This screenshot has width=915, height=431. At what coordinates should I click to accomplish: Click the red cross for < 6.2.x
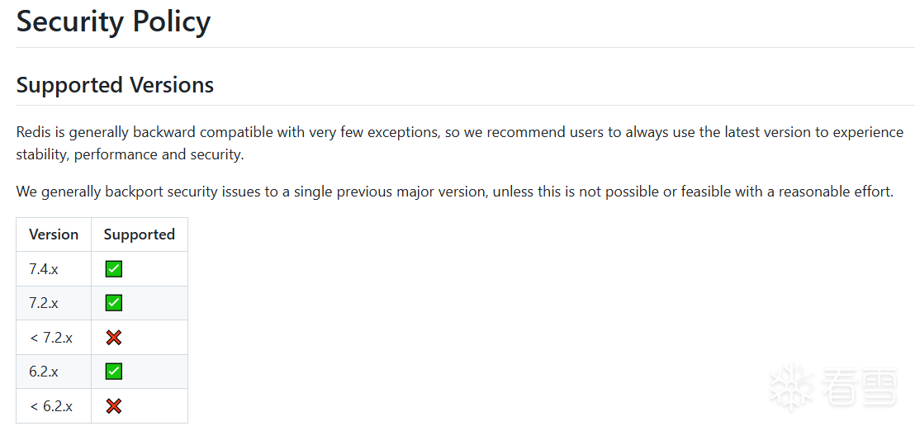114,406
